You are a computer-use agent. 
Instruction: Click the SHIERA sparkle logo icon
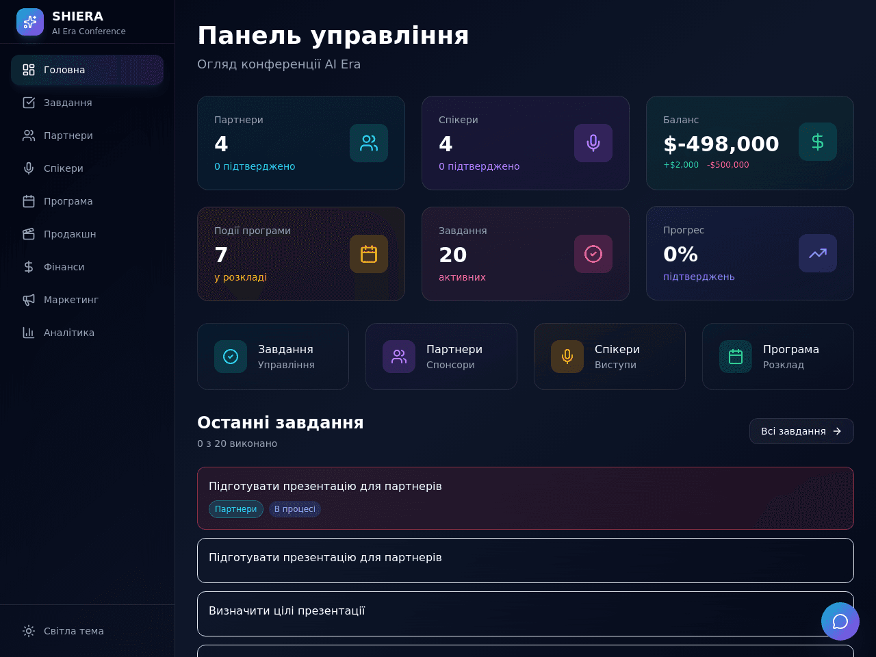pos(30,22)
